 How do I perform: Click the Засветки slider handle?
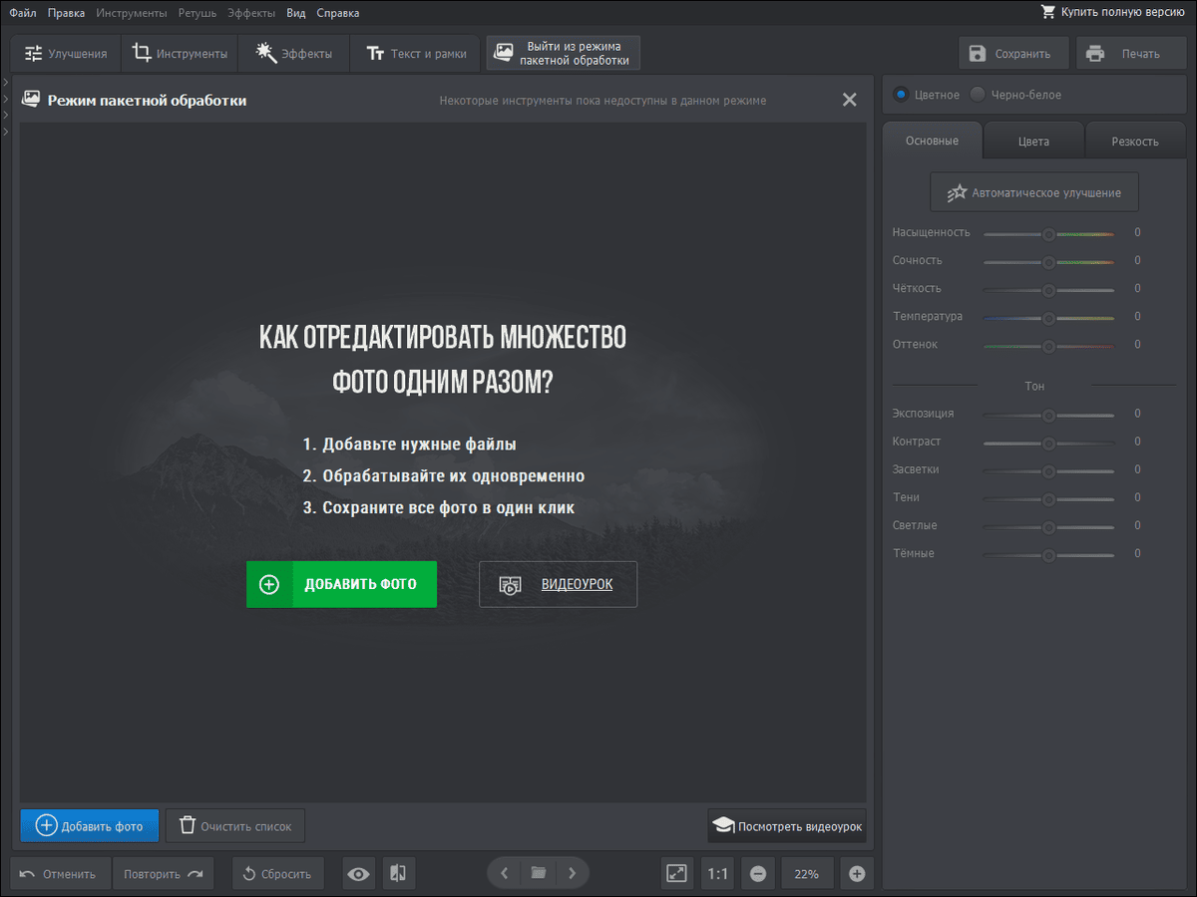click(x=1048, y=470)
